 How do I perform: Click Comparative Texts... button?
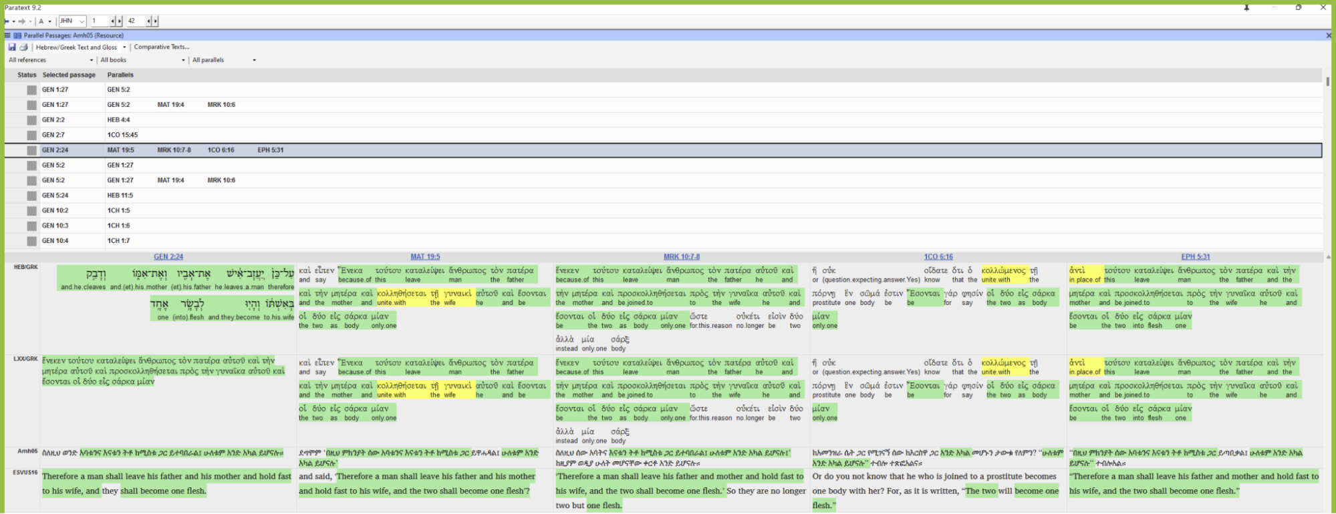(x=162, y=47)
